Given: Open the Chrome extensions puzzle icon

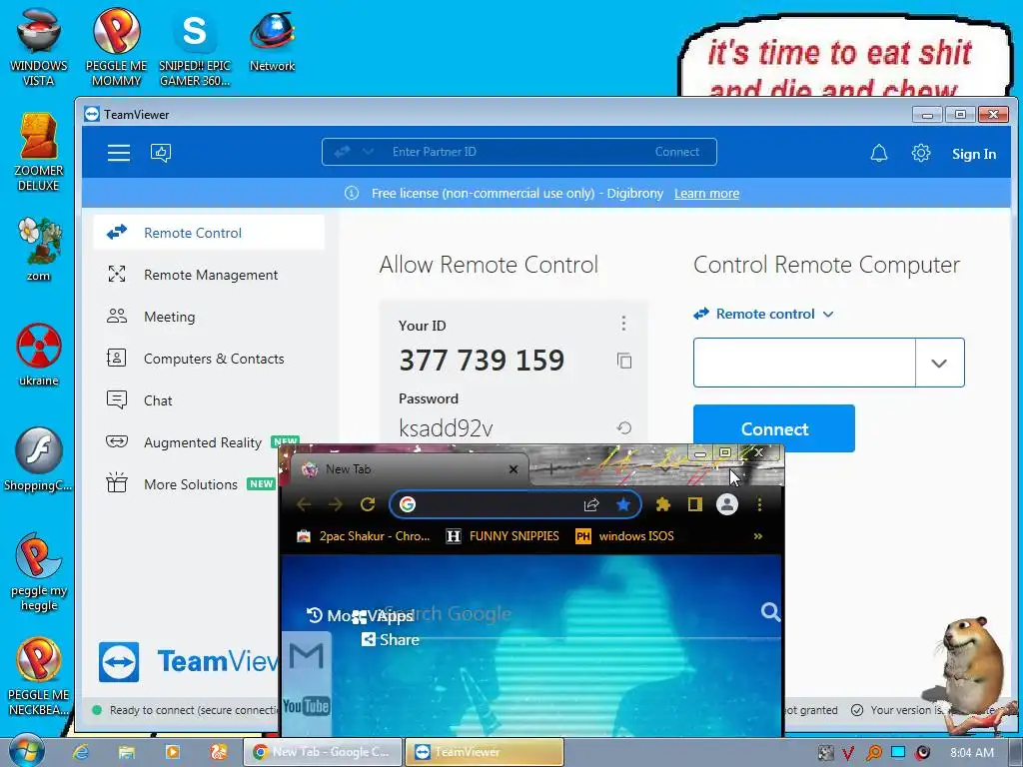Looking at the screenshot, I should pos(663,504).
